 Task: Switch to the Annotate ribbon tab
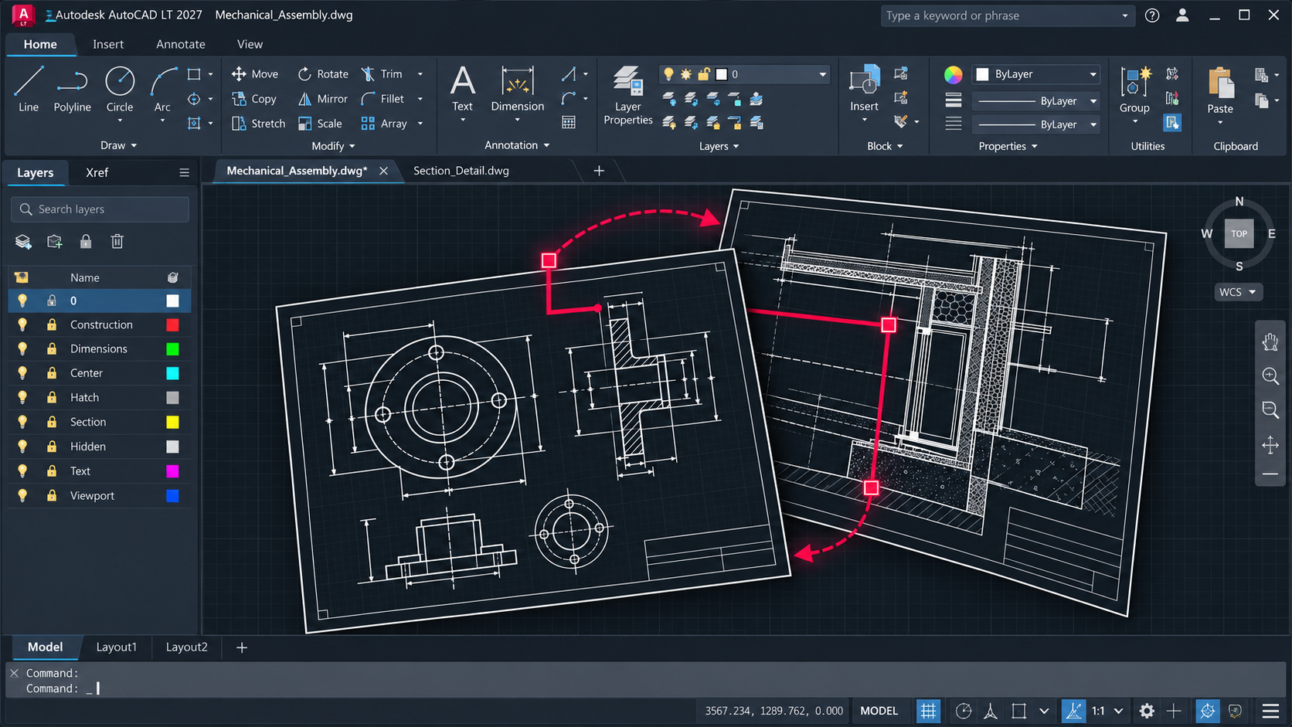click(x=181, y=44)
